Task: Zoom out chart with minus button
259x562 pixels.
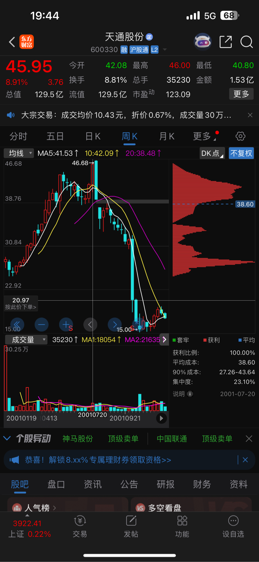Action: [41, 325]
